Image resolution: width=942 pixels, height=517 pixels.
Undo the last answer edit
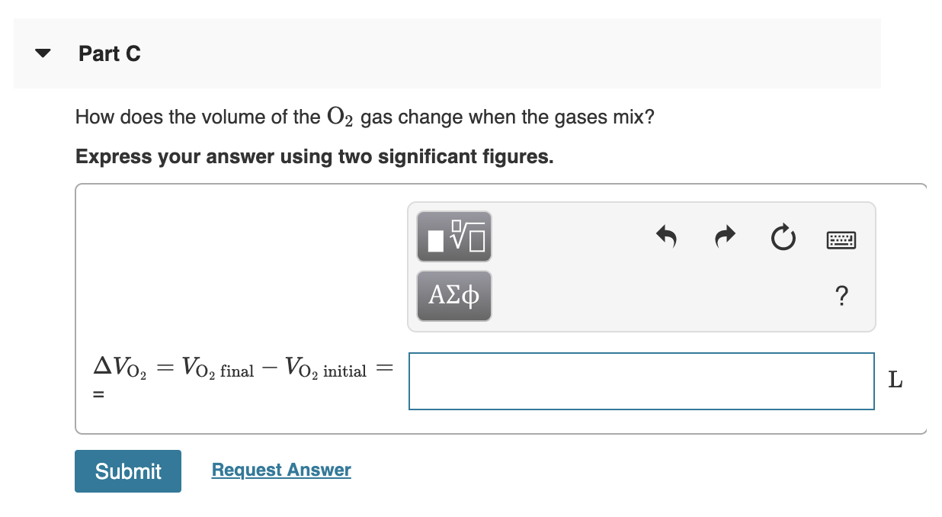(x=665, y=237)
